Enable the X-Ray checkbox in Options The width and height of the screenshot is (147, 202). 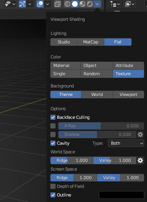tap(53, 126)
